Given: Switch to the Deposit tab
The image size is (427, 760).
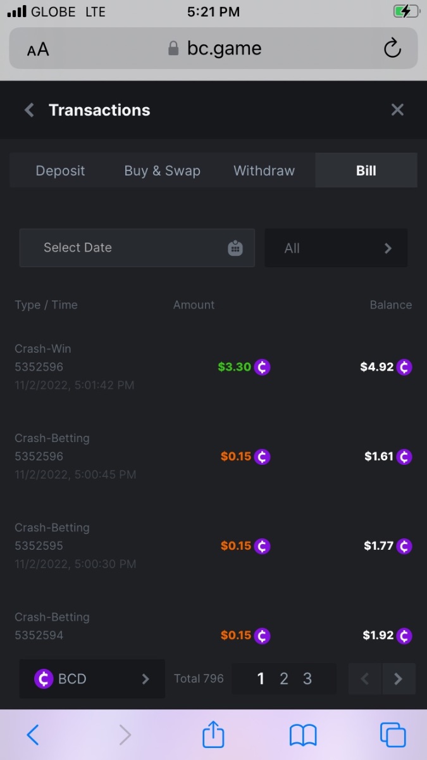Looking at the screenshot, I should (60, 170).
